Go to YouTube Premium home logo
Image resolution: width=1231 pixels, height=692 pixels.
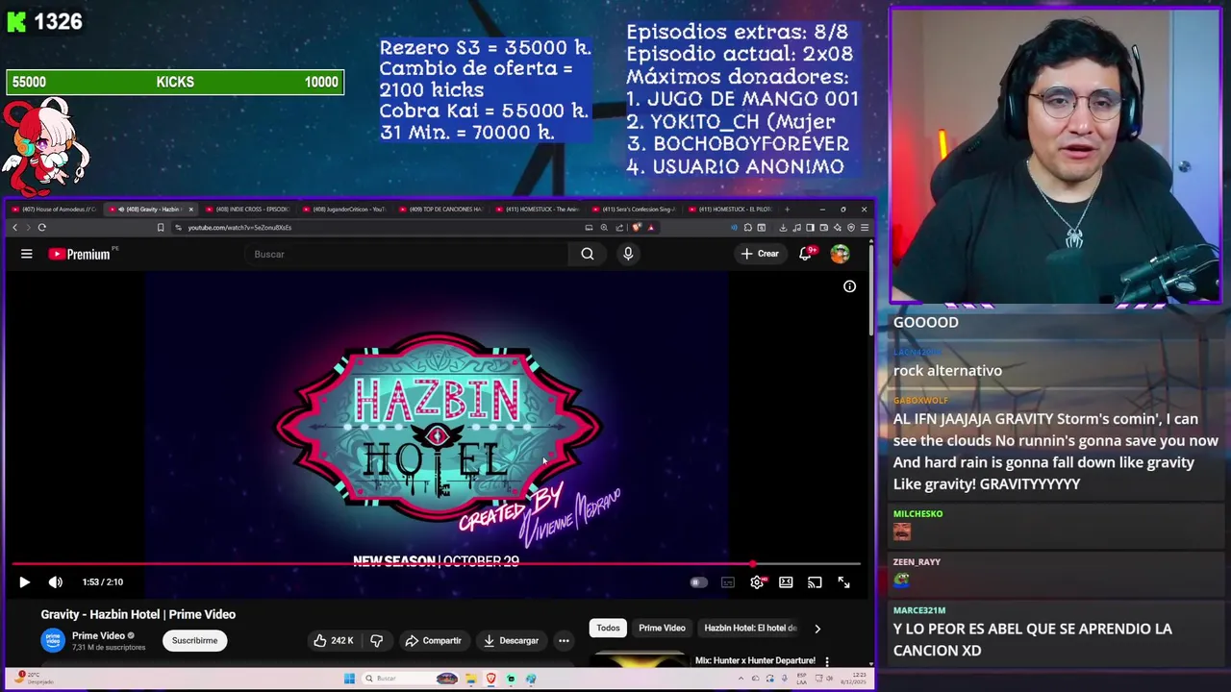point(81,254)
